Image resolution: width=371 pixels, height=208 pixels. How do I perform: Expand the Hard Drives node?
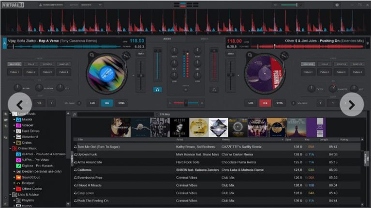[x=14, y=131]
